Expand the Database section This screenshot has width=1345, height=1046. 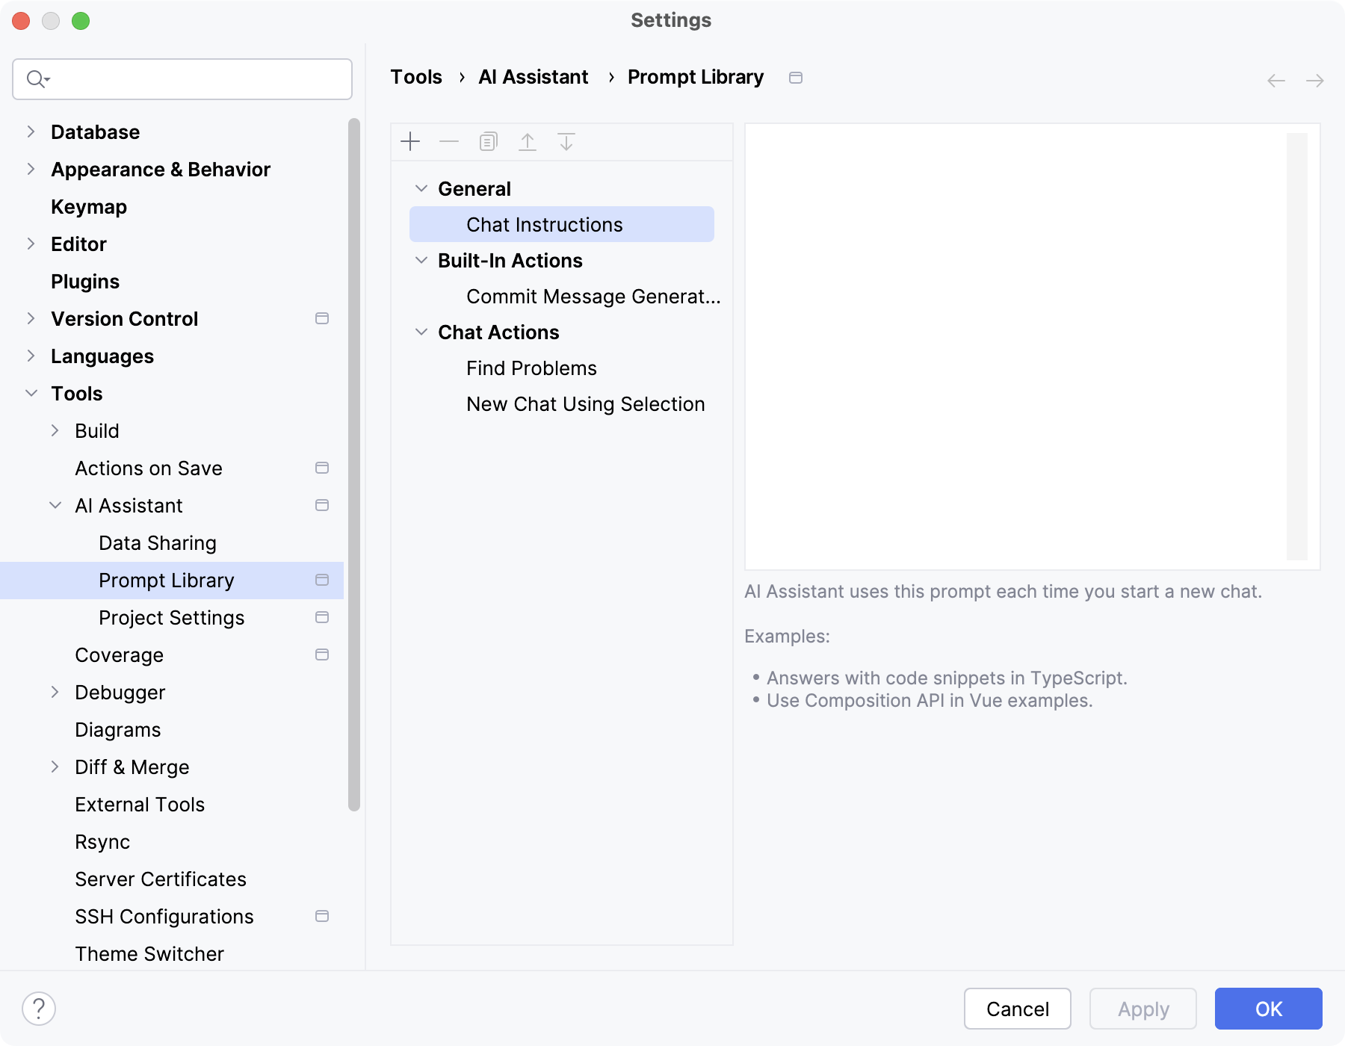[31, 131]
